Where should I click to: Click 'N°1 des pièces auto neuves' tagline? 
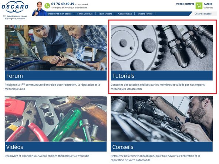pos(15,16)
